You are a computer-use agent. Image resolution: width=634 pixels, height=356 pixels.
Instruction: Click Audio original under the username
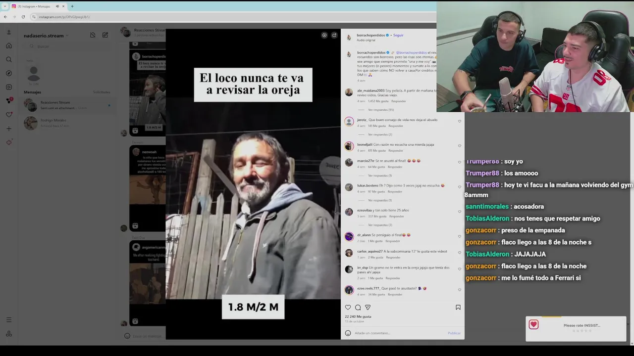[366, 40]
